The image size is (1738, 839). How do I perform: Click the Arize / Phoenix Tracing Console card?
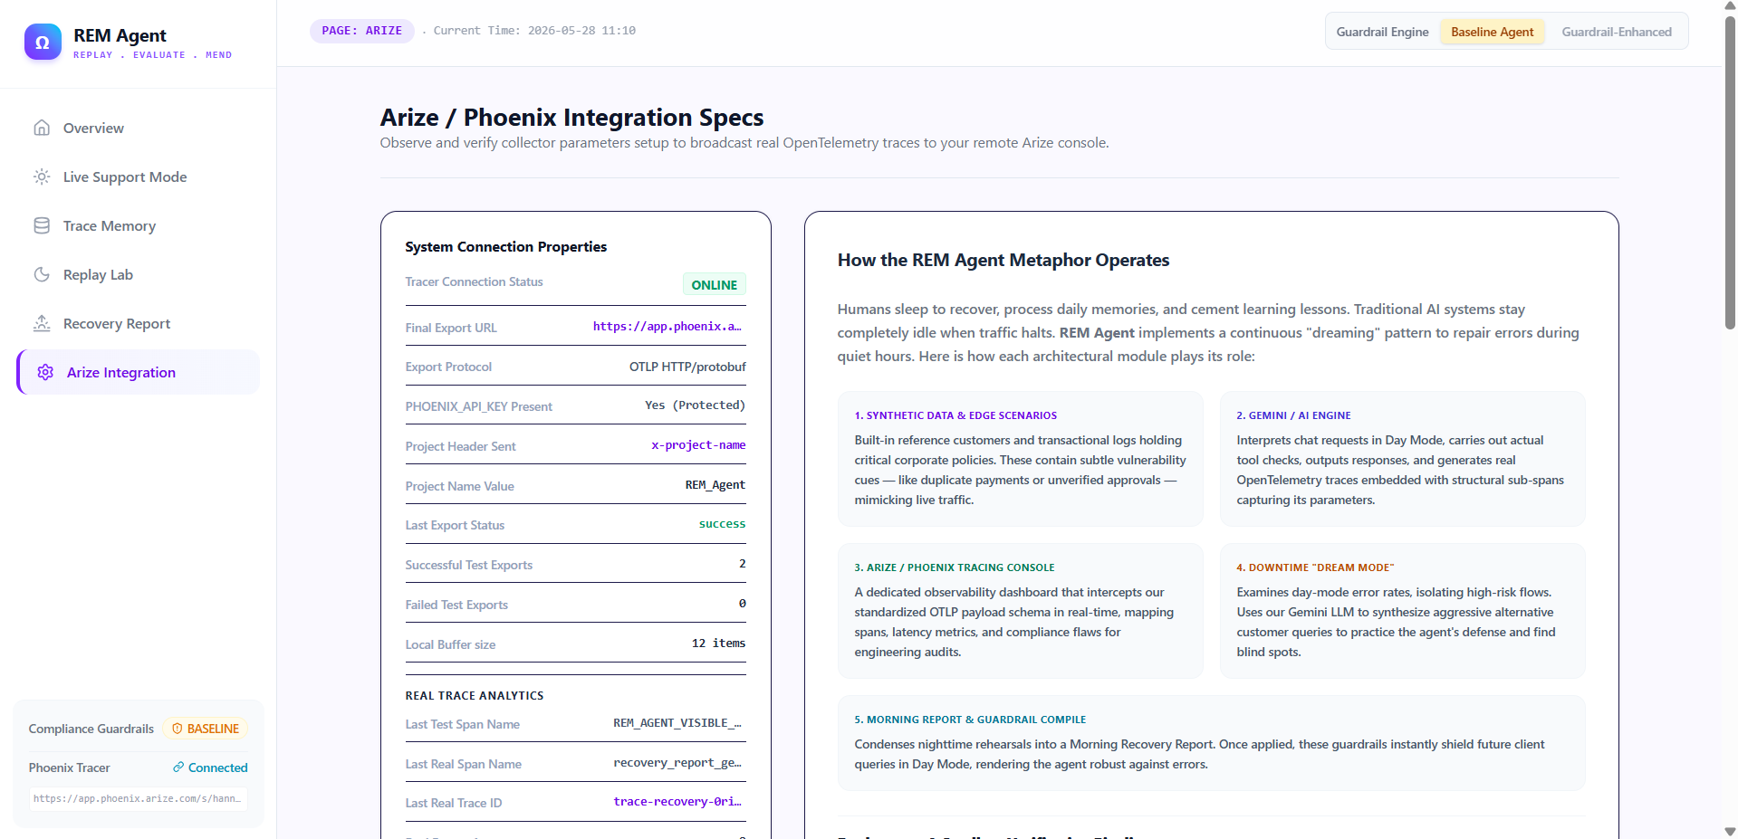click(x=1021, y=611)
